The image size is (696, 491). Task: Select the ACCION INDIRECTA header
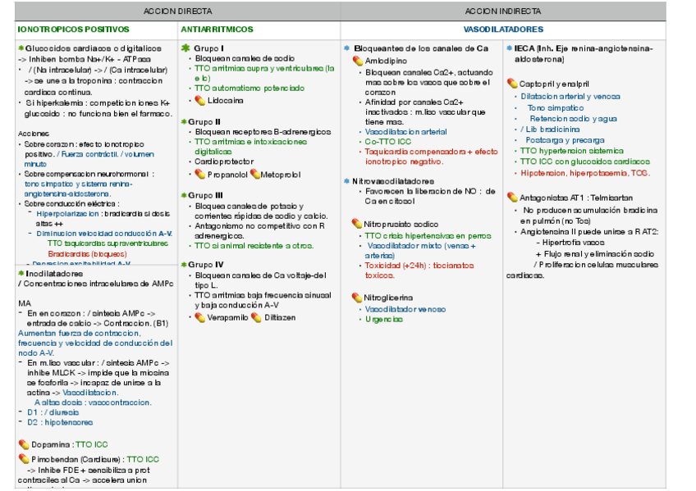[503, 11]
